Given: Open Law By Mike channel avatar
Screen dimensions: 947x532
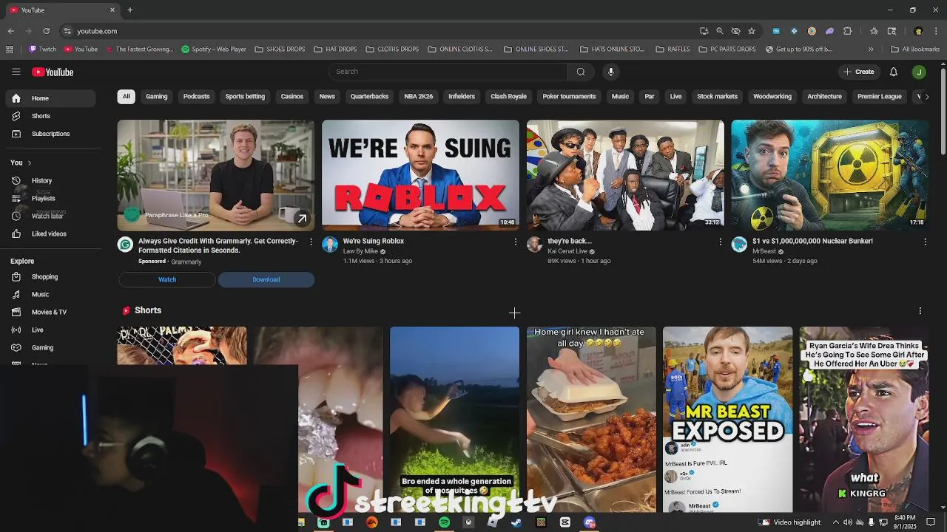Looking at the screenshot, I should coord(330,245).
